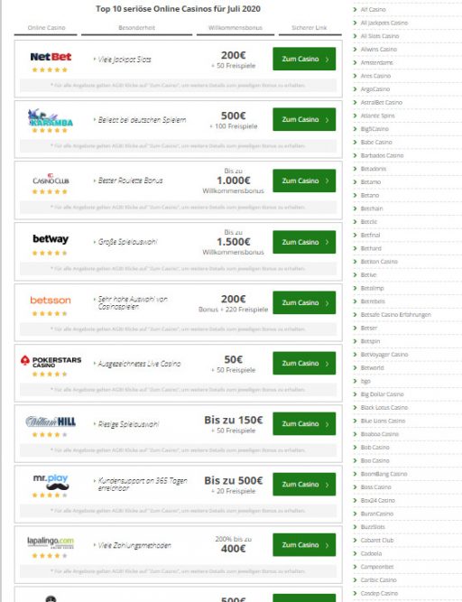This screenshot has height=602, width=462.
Task: Open the BoomBang Casino sidebar link
Action: [383, 474]
